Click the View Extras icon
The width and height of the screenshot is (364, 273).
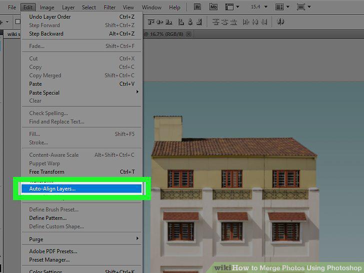pyautogui.click(x=229, y=7)
